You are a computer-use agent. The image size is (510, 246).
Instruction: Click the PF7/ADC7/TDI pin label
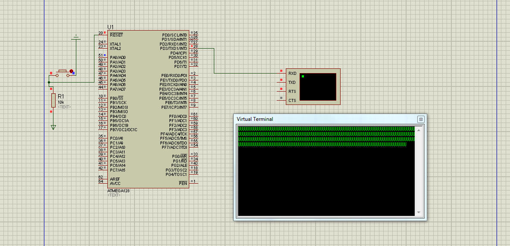[174, 148]
